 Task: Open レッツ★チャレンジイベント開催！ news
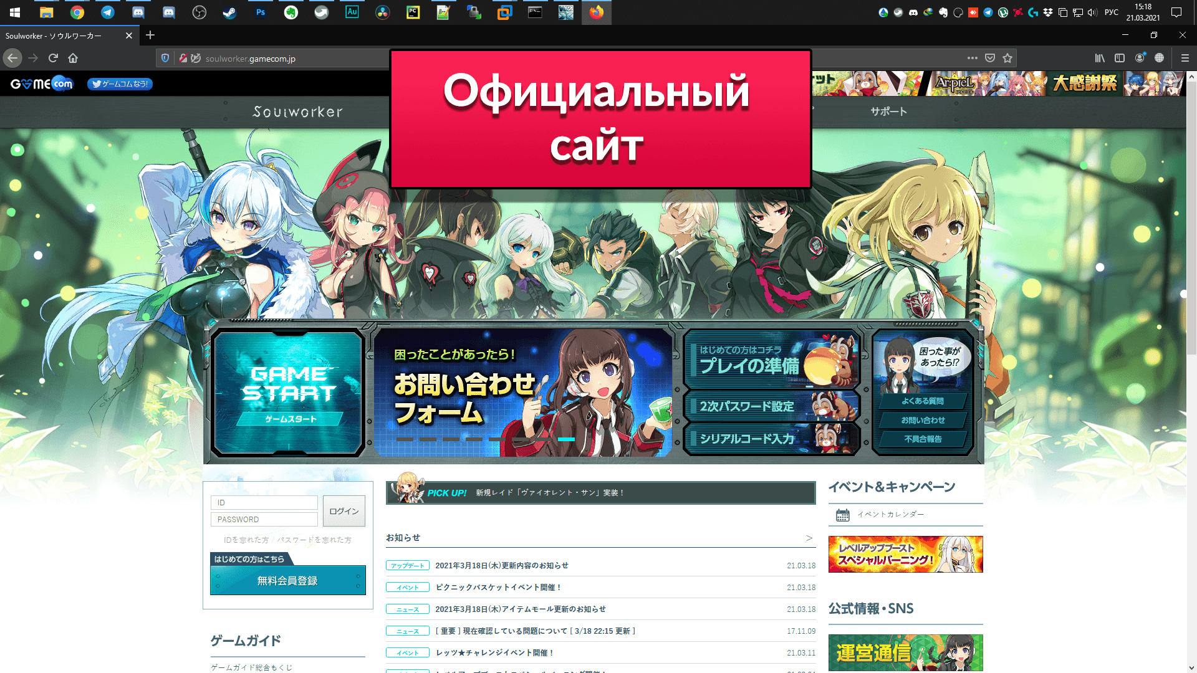(x=495, y=653)
